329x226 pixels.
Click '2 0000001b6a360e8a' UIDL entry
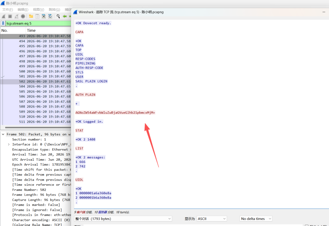pyautogui.click(x=93, y=197)
